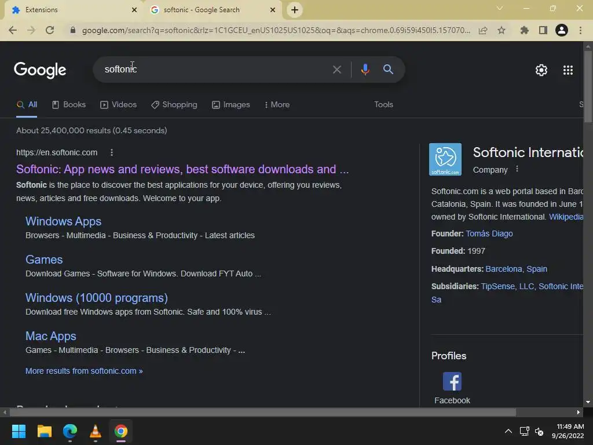Open the Extensions puzzle menu
593x445 pixels.
click(x=524, y=30)
